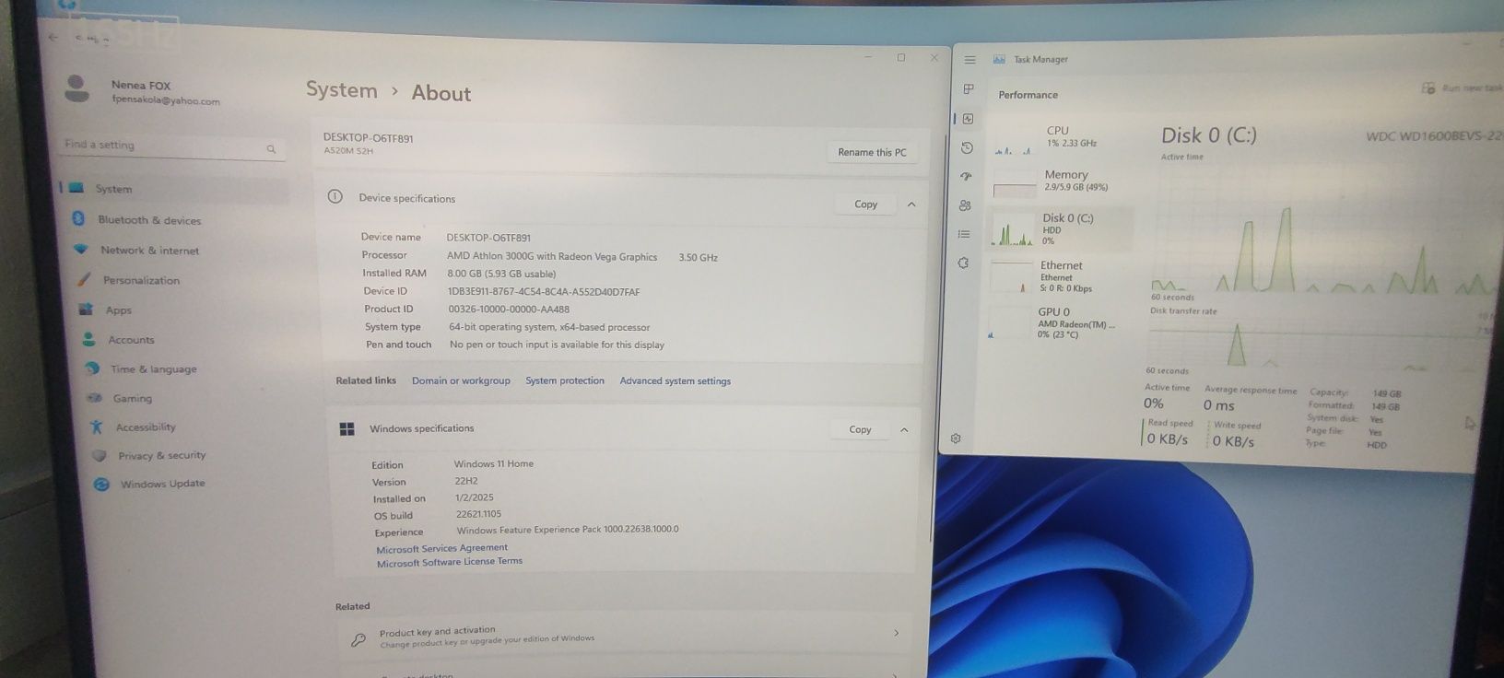Open Time & language settings
The width and height of the screenshot is (1504, 678).
pos(153,369)
